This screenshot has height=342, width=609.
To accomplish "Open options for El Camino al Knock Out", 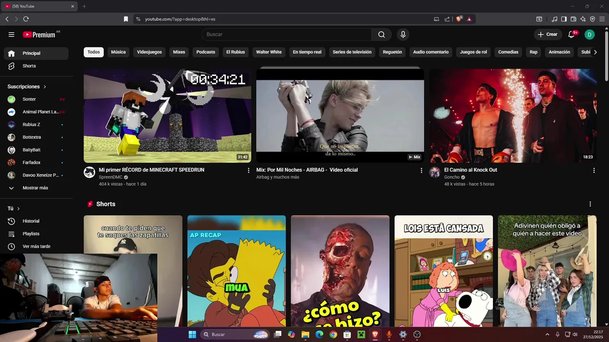I will [594, 170].
